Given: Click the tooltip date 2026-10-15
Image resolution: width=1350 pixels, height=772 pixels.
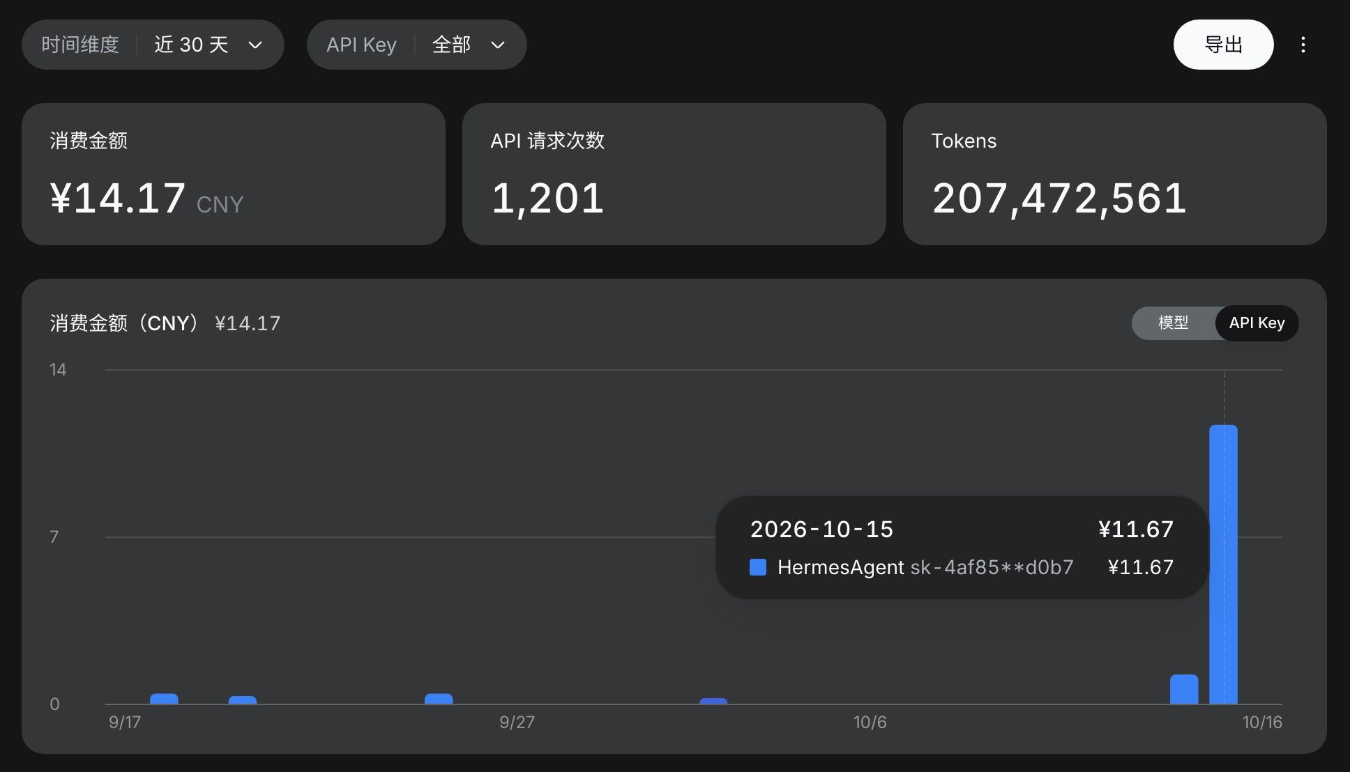Looking at the screenshot, I should (x=821, y=530).
